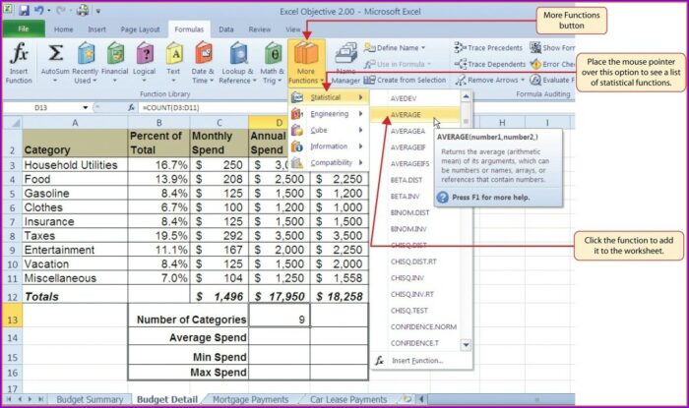
Task: Open the File tab
Action: pos(24,29)
